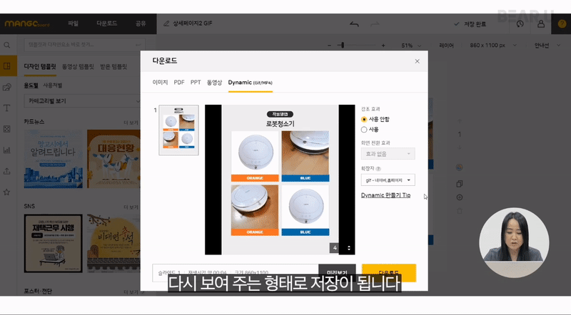The height and width of the screenshot is (315, 571).
Task: Select the 사용 안함 radio option
Action: click(364, 119)
